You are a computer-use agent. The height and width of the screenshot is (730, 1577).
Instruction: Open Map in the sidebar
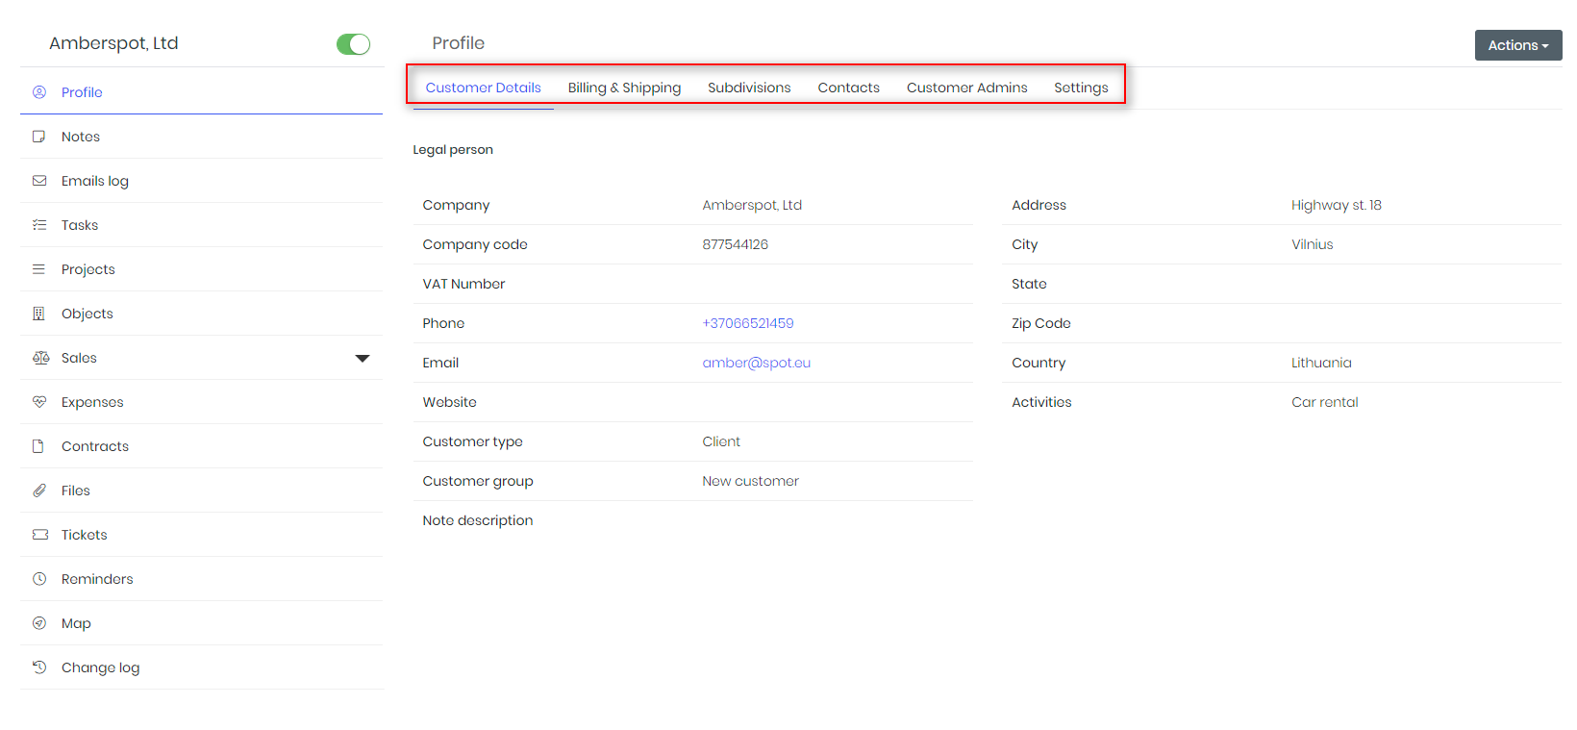(x=201, y=623)
